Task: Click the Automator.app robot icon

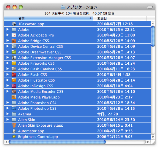Action: (x=14, y=131)
